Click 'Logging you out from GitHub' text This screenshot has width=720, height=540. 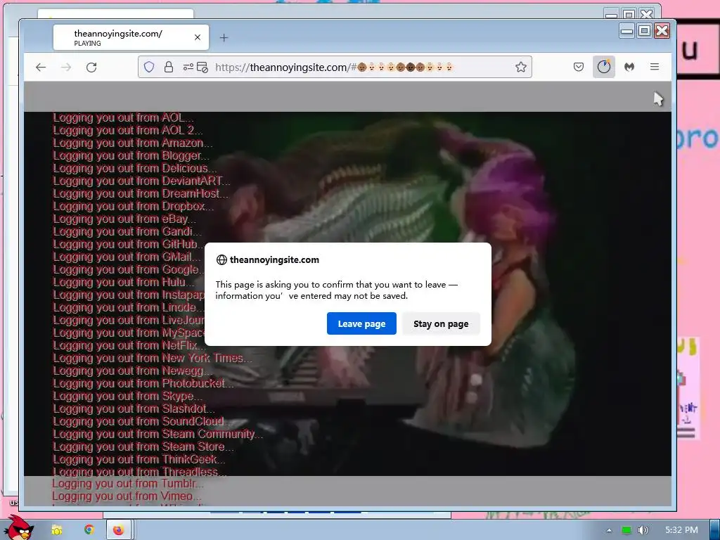click(127, 244)
